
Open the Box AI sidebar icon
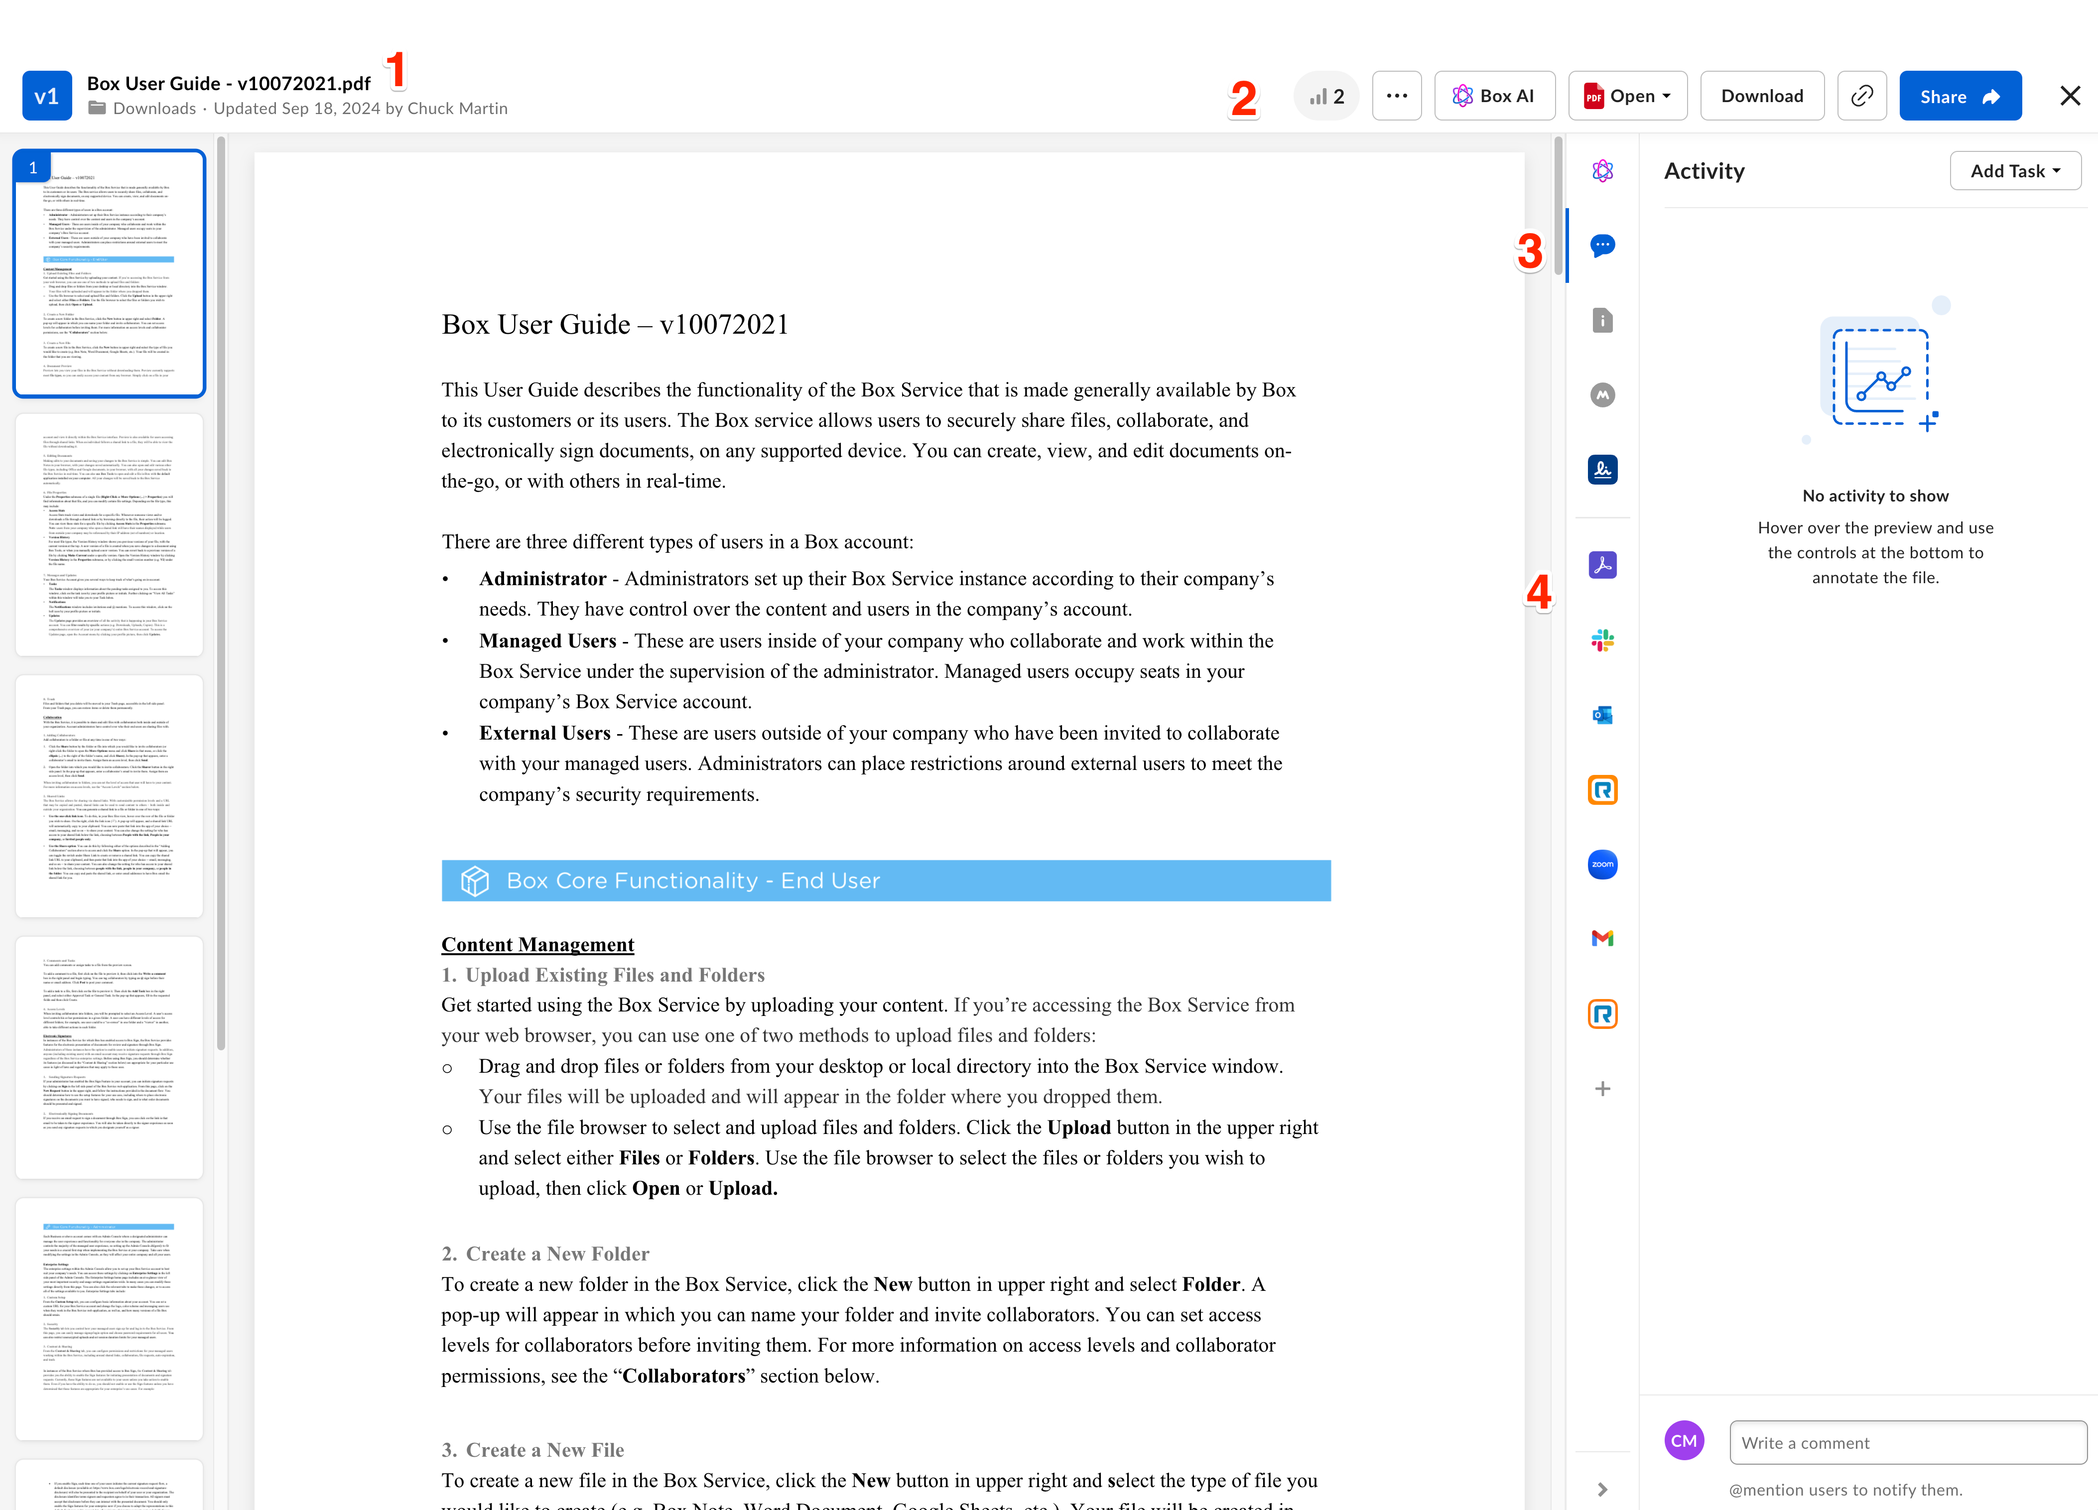tap(1602, 171)
